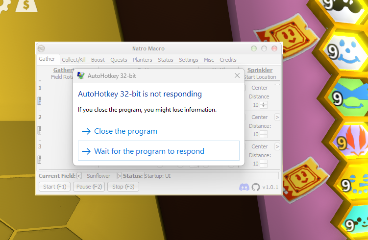View the Status tab
The image size is (368, 240).
coord(166,60)
